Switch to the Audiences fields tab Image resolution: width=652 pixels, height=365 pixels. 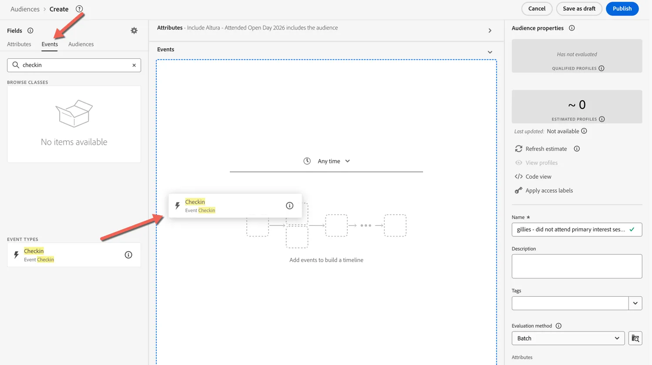click(x=81, y=44)
